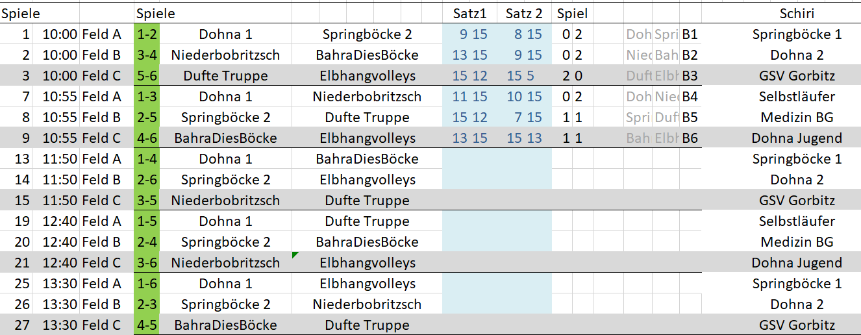This screenshot has width=861, height=335.
Task: Select the Satz1 score in game 8 row
Action: 469,118
